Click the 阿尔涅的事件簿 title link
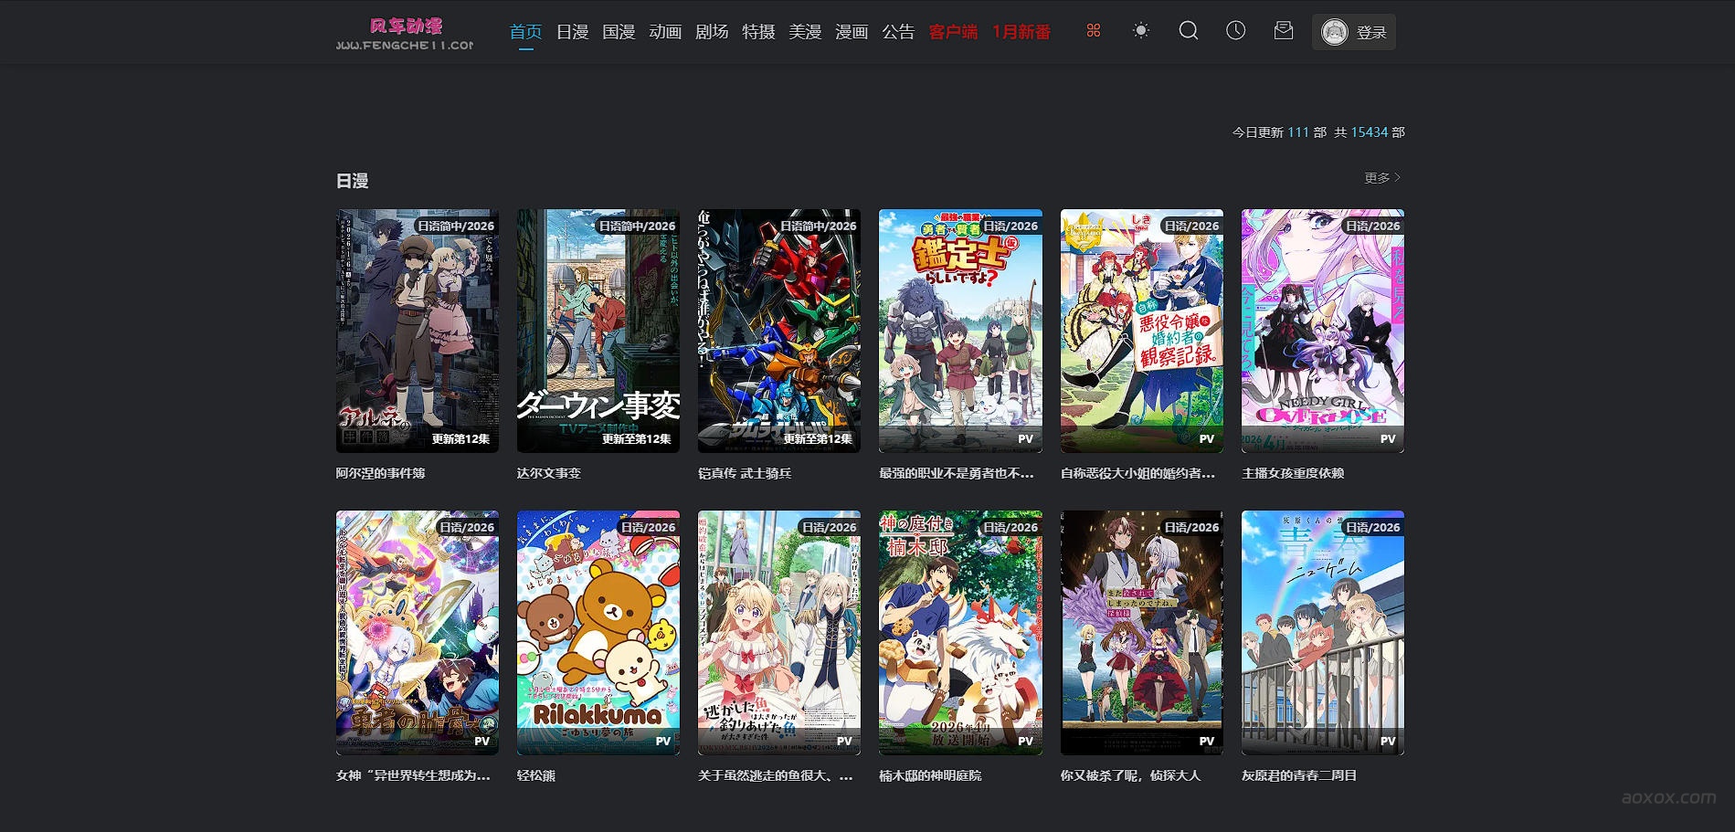1735x832 pixels. (380, 473)
